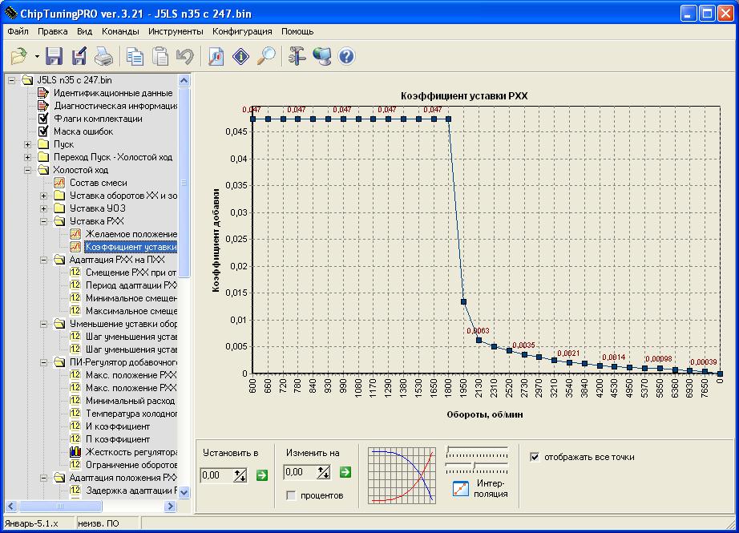739x533 pixels.
Task: Apply the Изменить на value green arrow
Action: tap(345, 472)
